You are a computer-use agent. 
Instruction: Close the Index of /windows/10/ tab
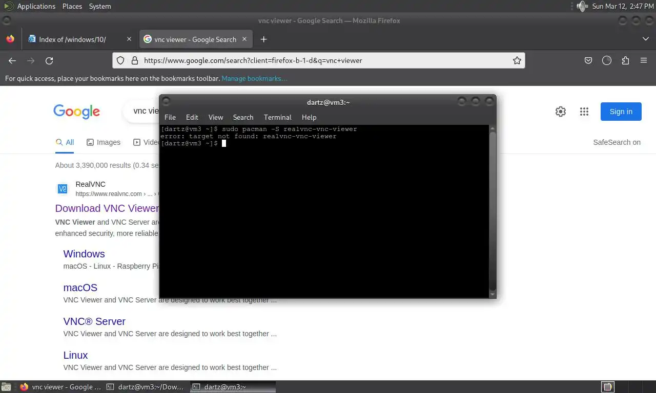coord(129,39)
